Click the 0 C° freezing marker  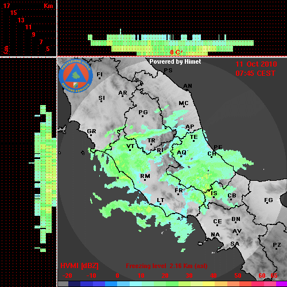[176, 52]
